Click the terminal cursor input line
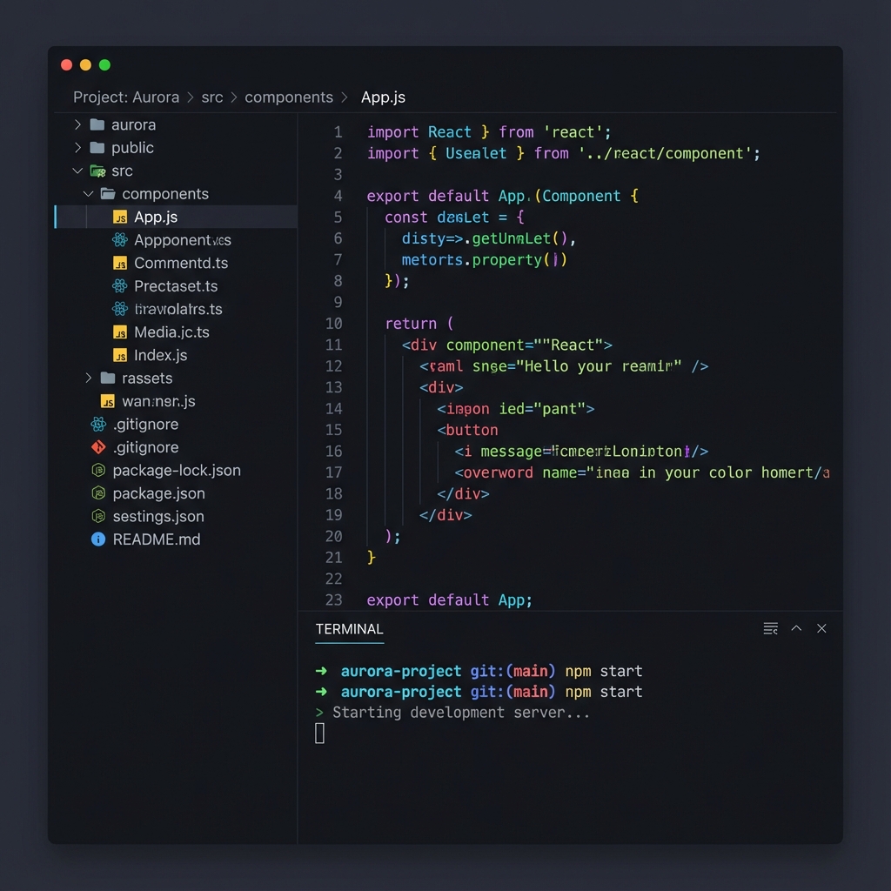This screenshot has height=891, width=891. pos(320,734)
